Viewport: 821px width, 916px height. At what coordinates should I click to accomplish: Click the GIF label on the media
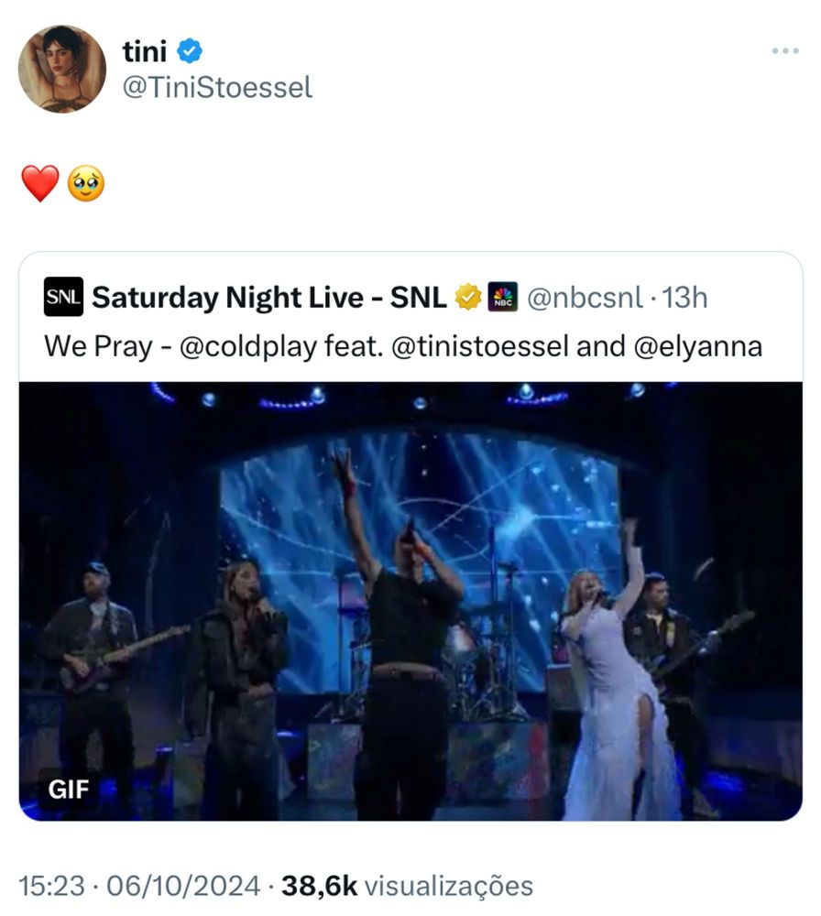coord(68,789)
